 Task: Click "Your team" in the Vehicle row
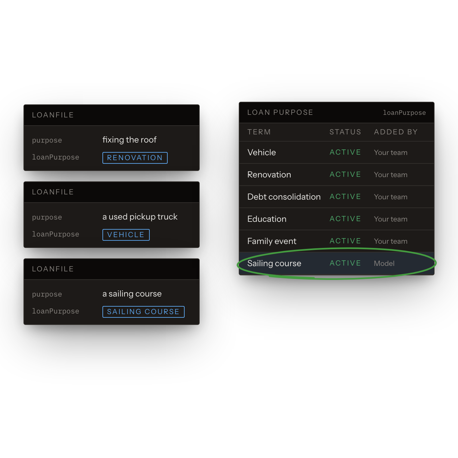coord(390,153)
